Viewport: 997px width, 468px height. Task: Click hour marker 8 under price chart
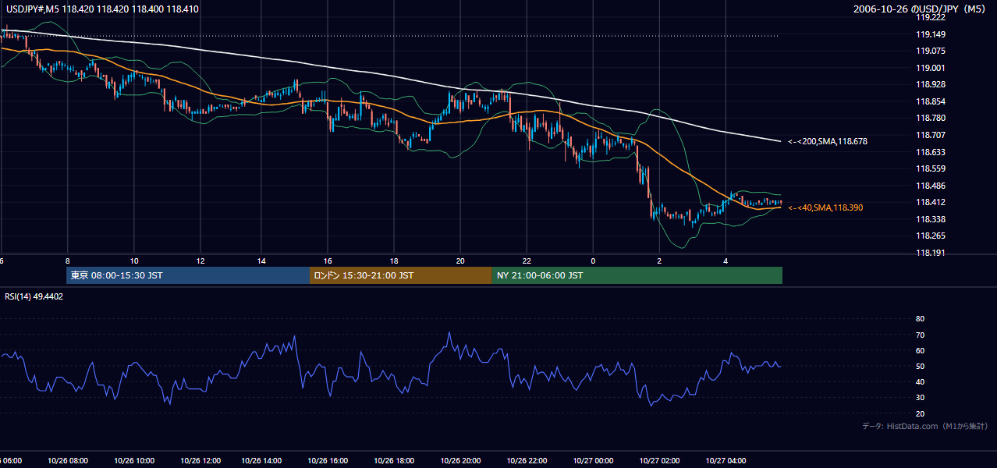pyautogui.click(x=68, y=261)
